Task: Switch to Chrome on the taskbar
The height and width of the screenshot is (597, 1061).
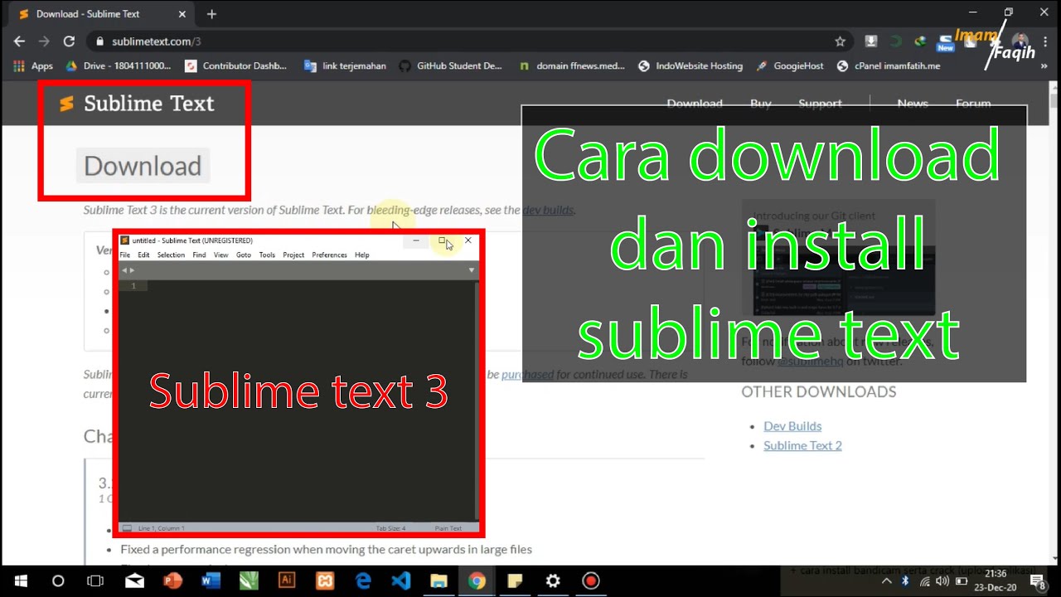Action: point(477,580)
